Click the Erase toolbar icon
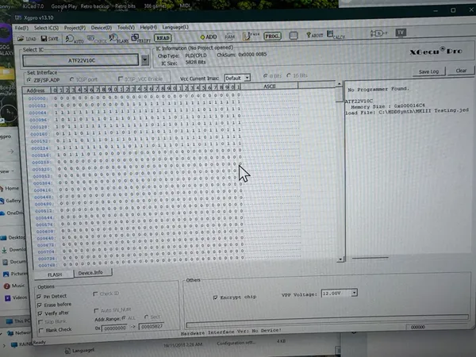The width and height of the screenshot is (476, 357). 251,36
